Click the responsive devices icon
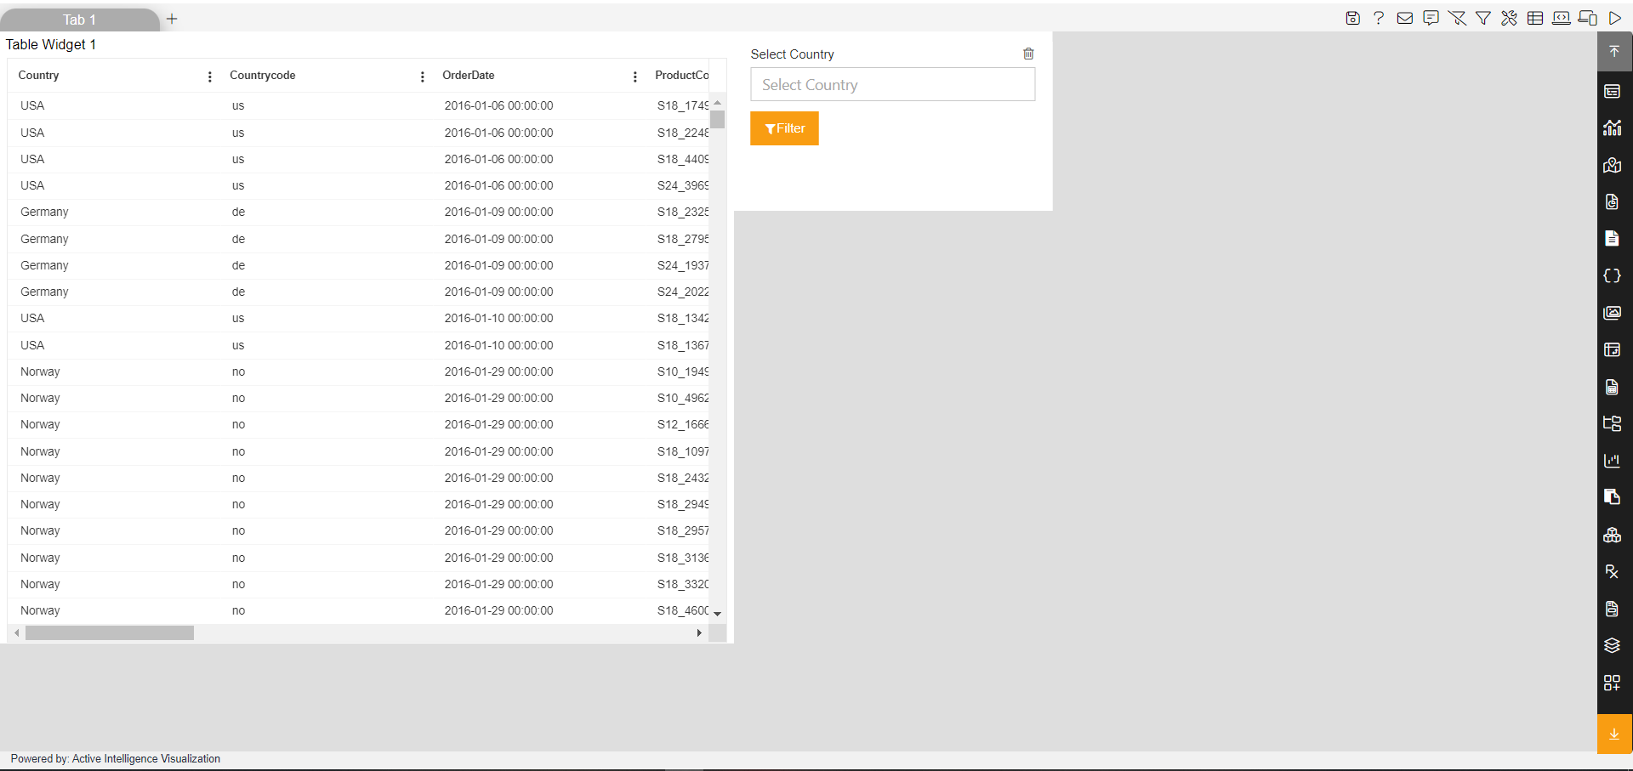1633x771 pixels. (x=1588, y=18)
